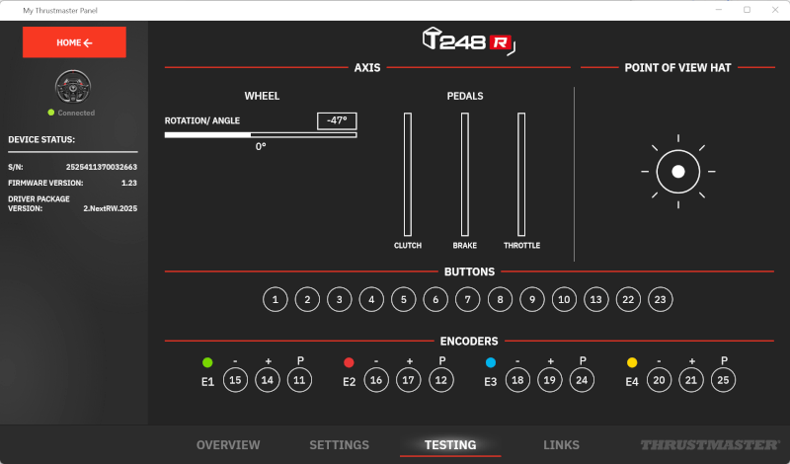The image size is (790, 464).
Task: Click button indicator 9
Action: point(532,300)
